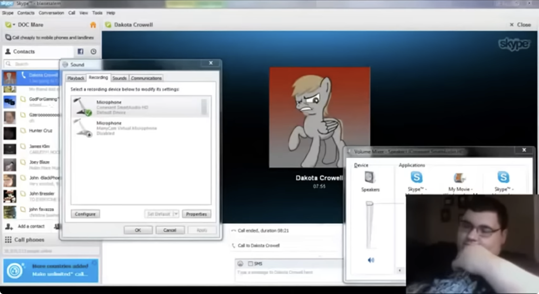Screen dimensions: 539x294
Task: Click the Skype contacts Search field
Action: [32, 64]
